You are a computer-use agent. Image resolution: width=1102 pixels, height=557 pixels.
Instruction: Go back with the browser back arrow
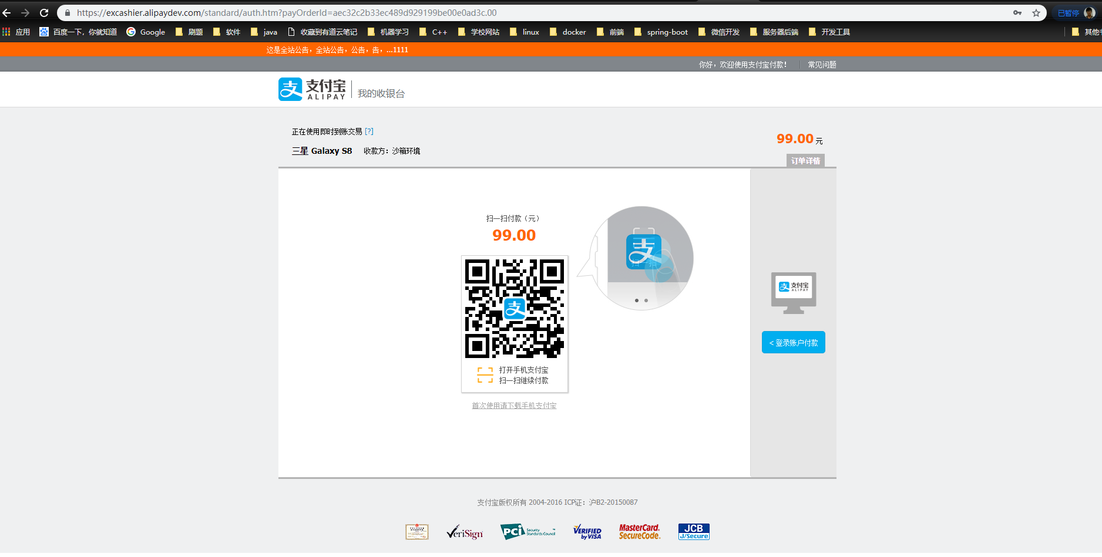click(x=7, y=13)
